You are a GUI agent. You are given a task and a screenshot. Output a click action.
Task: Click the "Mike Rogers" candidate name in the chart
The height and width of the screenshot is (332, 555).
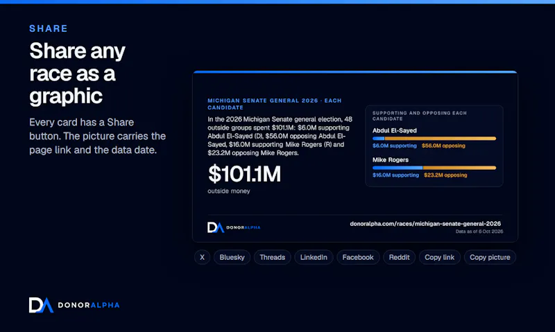pos(391,160)
